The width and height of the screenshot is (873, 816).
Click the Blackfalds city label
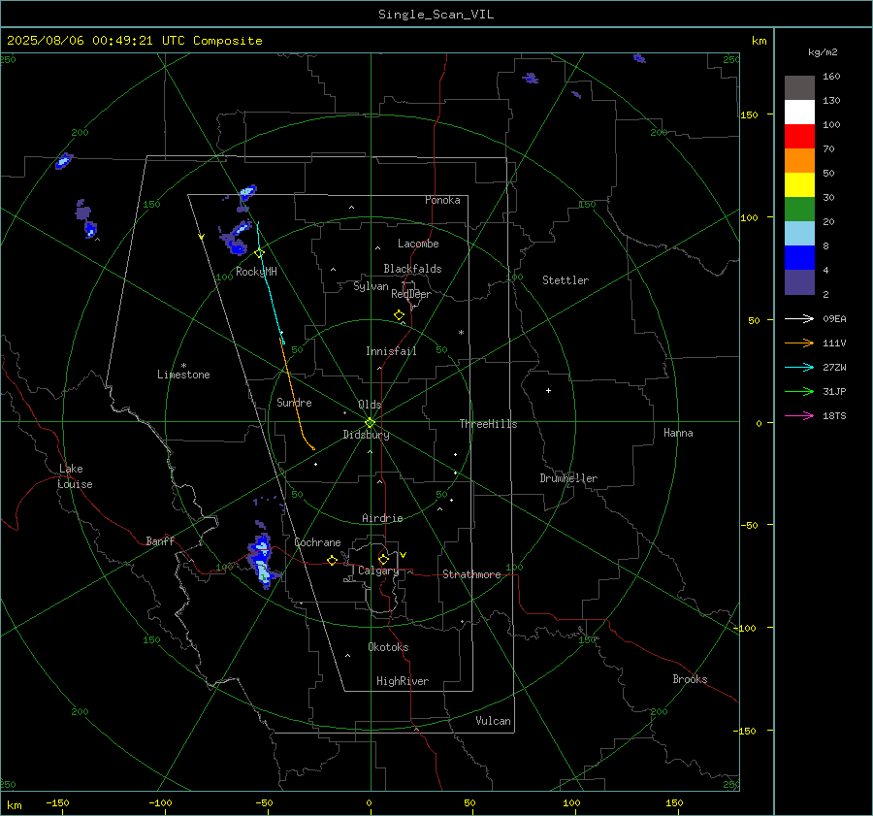(x=412, y=269)
